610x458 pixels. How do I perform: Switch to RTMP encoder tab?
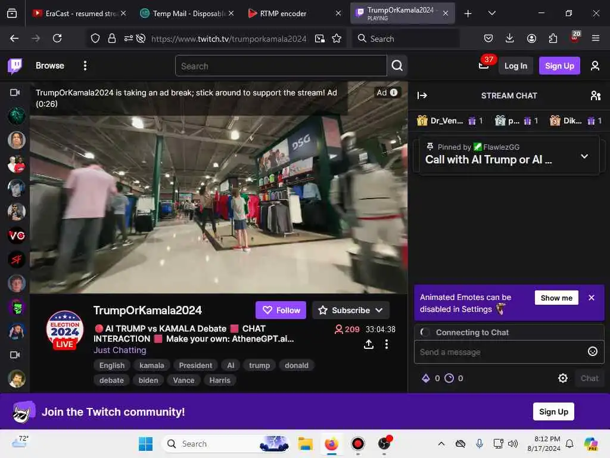[x=294, y=13]
